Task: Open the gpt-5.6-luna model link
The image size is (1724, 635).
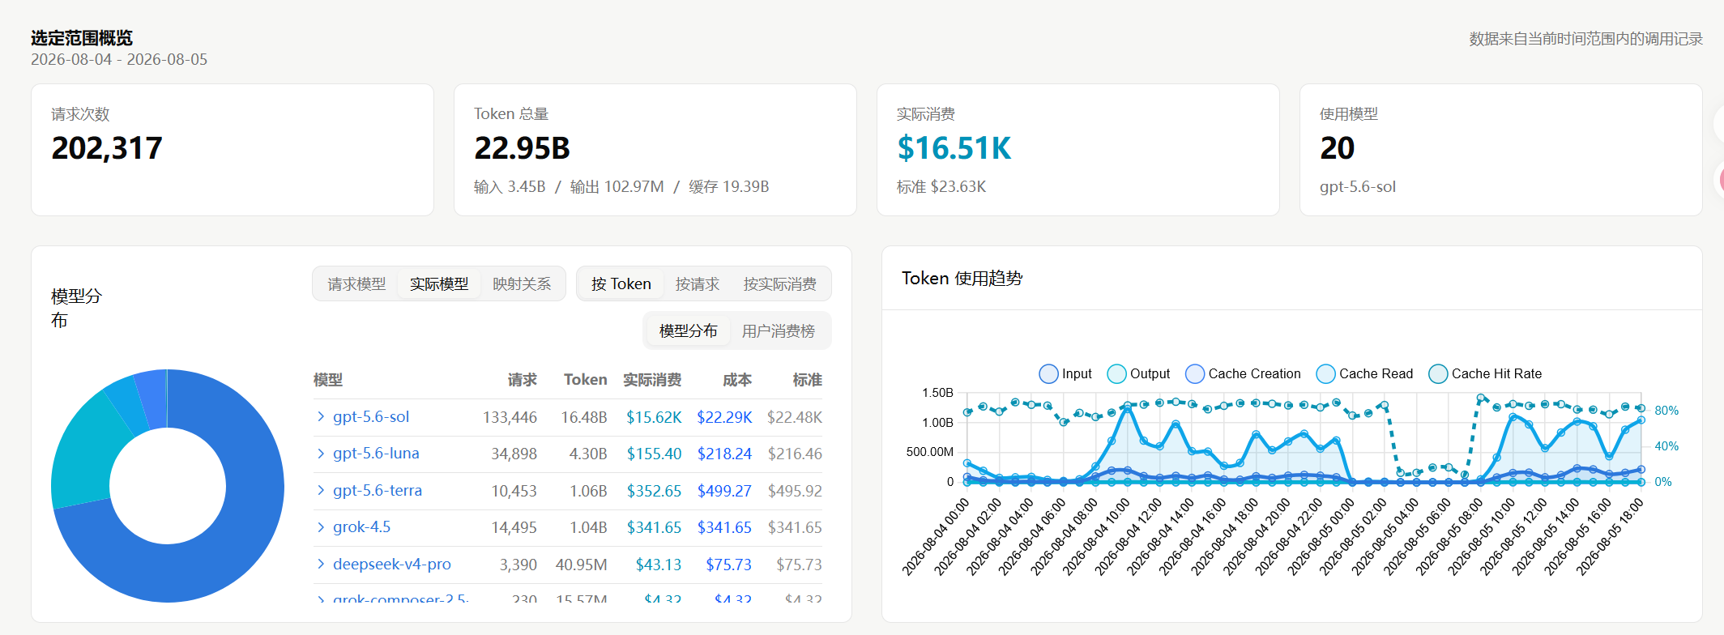Action: [x=376, y=453]
